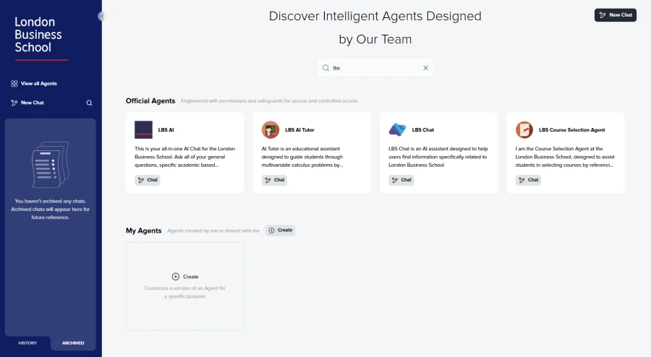This screenshot has width=651, height=357.
Task: Click the London Business School logo
Action: click(40, 36)
